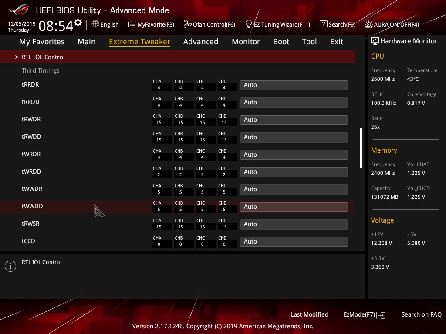Viewport: 446px width, 334px height.
Task: Open Qfan Control fan icon
Action: coord(187,24)
